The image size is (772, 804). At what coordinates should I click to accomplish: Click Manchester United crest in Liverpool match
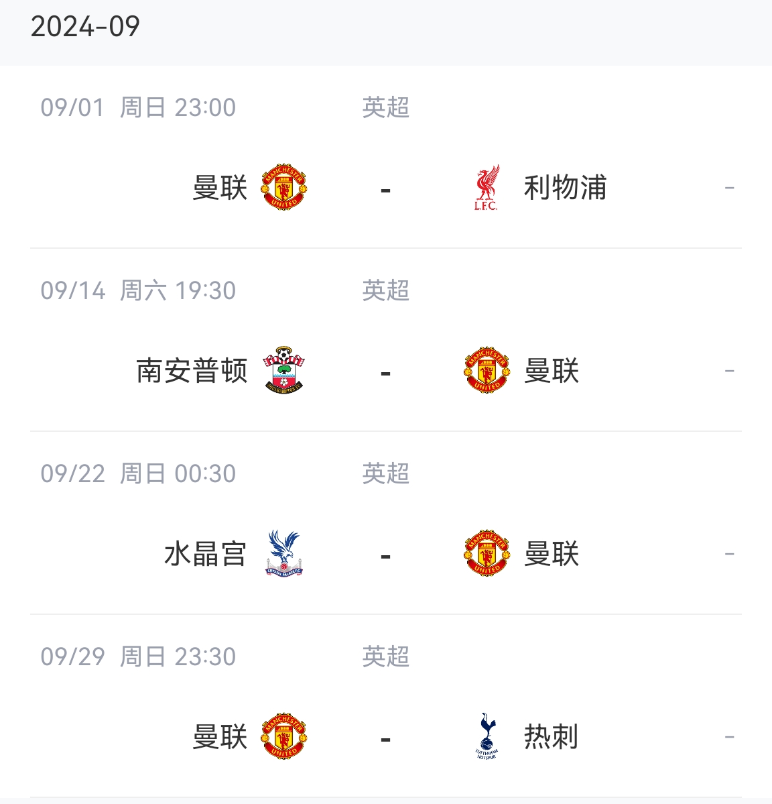(283, 187)
